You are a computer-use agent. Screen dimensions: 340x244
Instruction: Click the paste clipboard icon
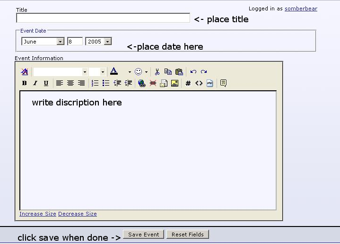[x=179, y=72]
